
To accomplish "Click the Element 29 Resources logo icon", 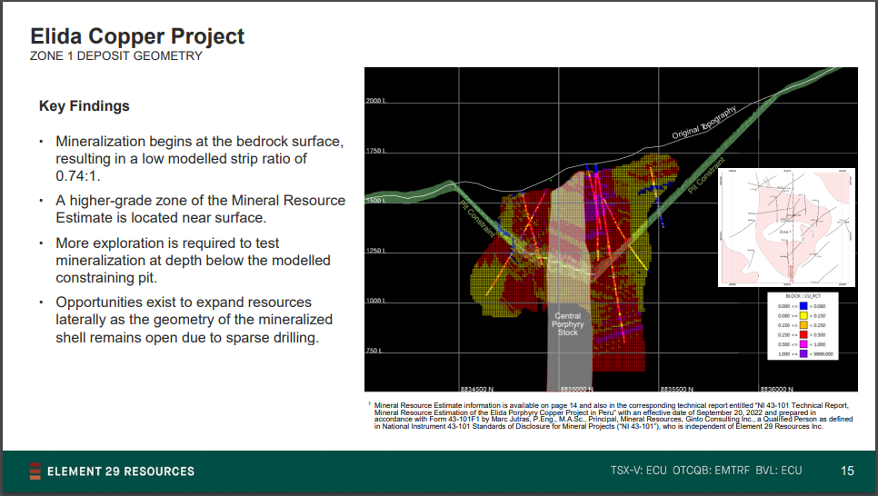I will [x=35, y=471].
